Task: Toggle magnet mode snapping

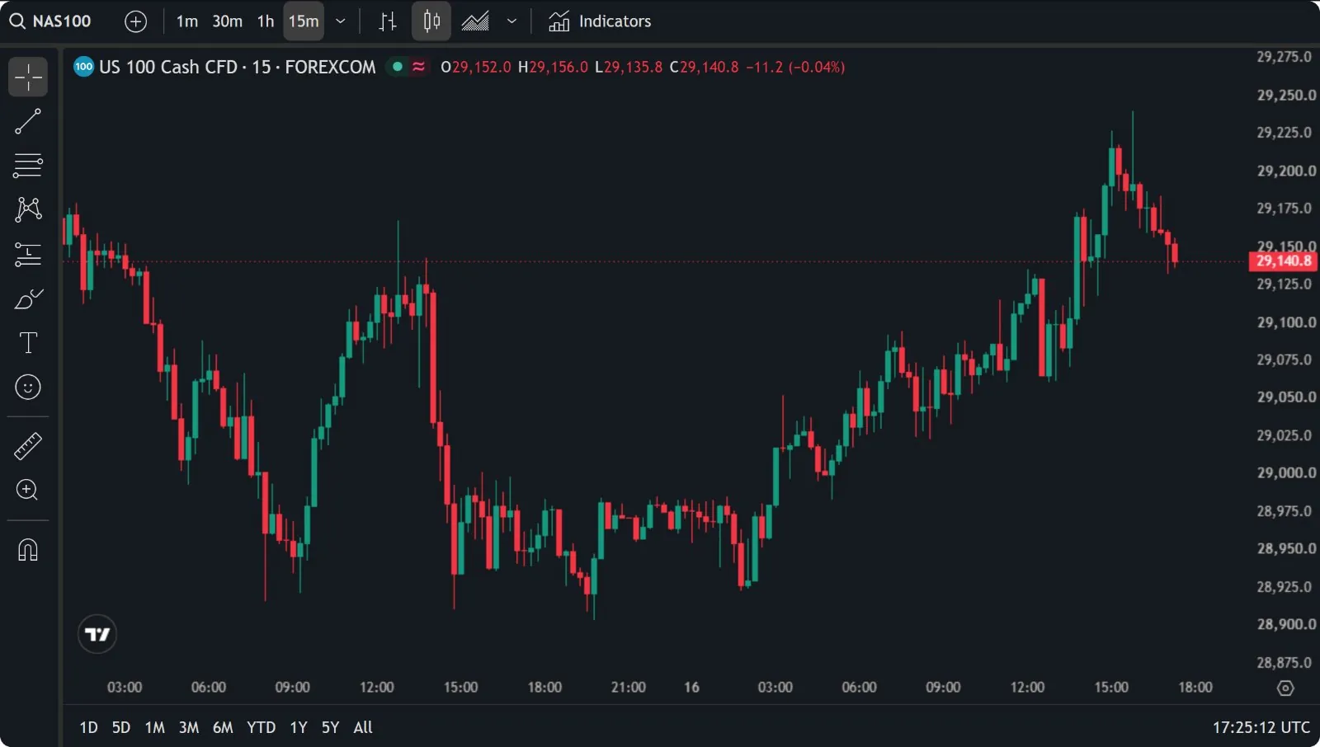Action: 28,550
